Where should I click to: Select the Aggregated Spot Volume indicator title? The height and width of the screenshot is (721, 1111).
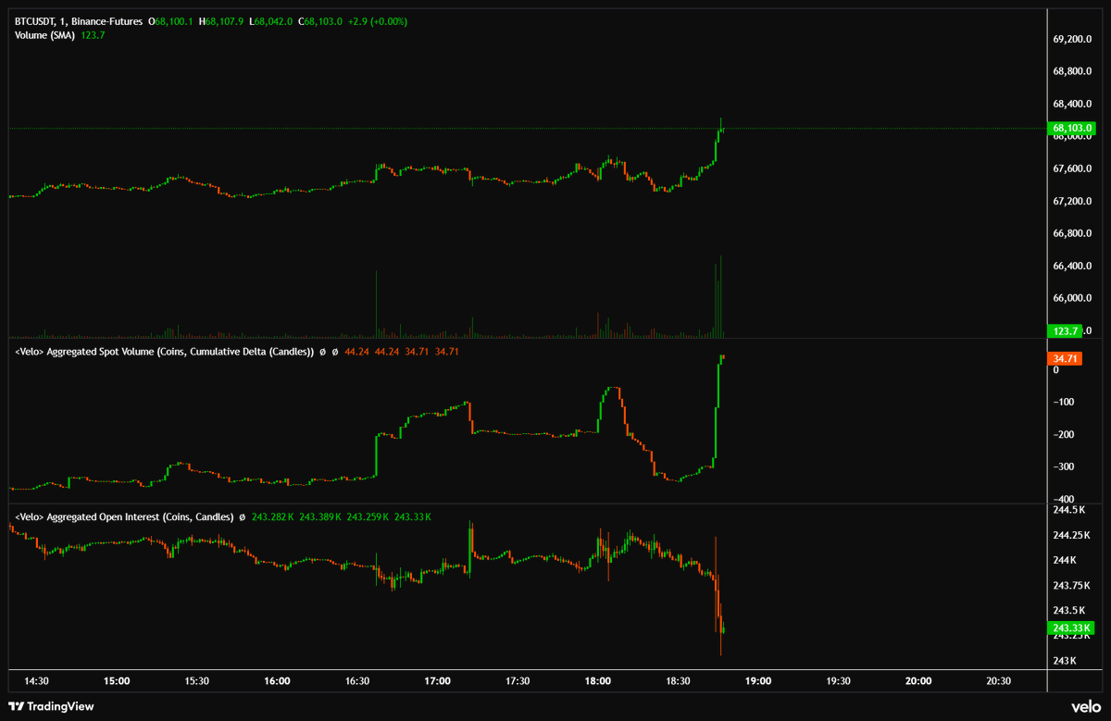tap(164, 352)
